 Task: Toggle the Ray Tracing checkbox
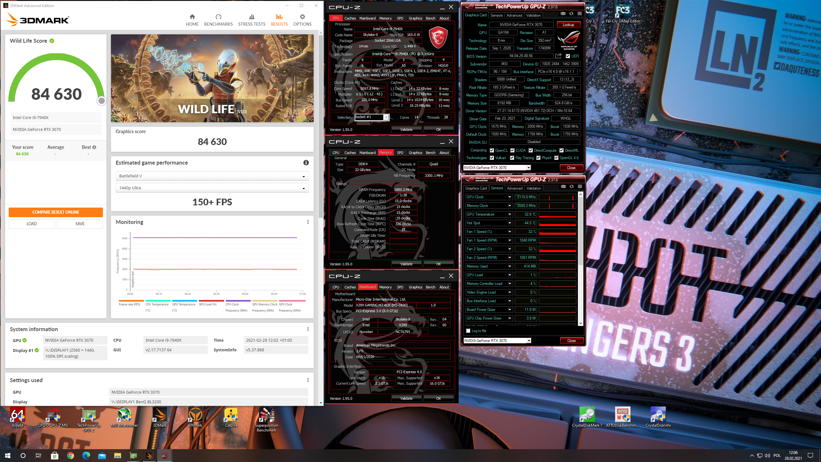pos(512,158)
